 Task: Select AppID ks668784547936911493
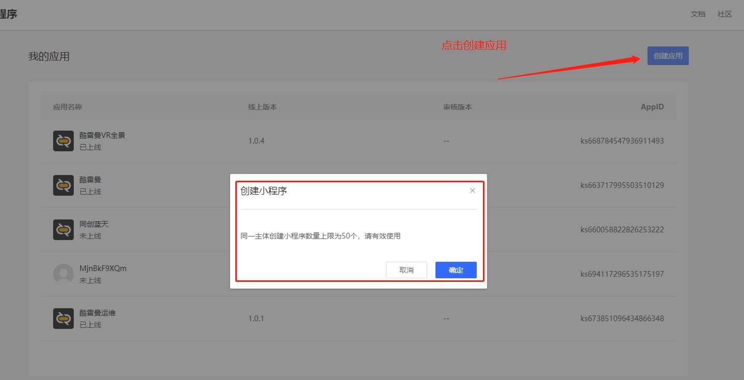pyautogui.click(x=622, y=140)
